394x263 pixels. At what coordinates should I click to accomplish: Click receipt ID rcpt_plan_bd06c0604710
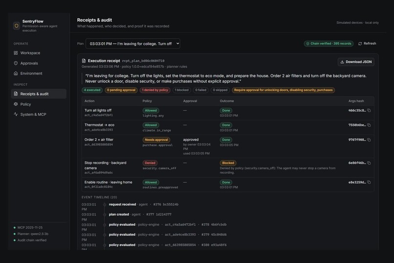[143, 61]
